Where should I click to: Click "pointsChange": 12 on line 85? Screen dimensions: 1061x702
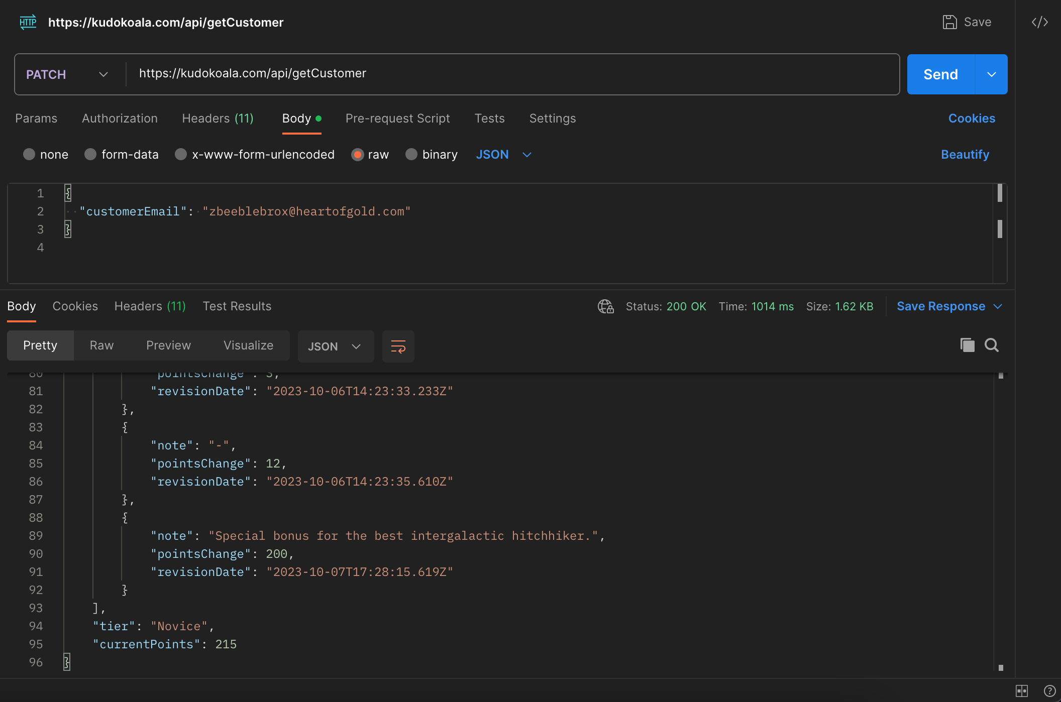[x=219, y=463]
